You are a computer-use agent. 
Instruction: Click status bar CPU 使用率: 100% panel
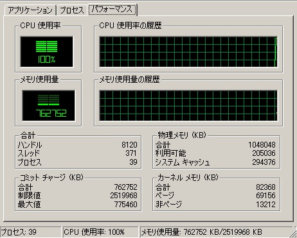tap(101, 232)
